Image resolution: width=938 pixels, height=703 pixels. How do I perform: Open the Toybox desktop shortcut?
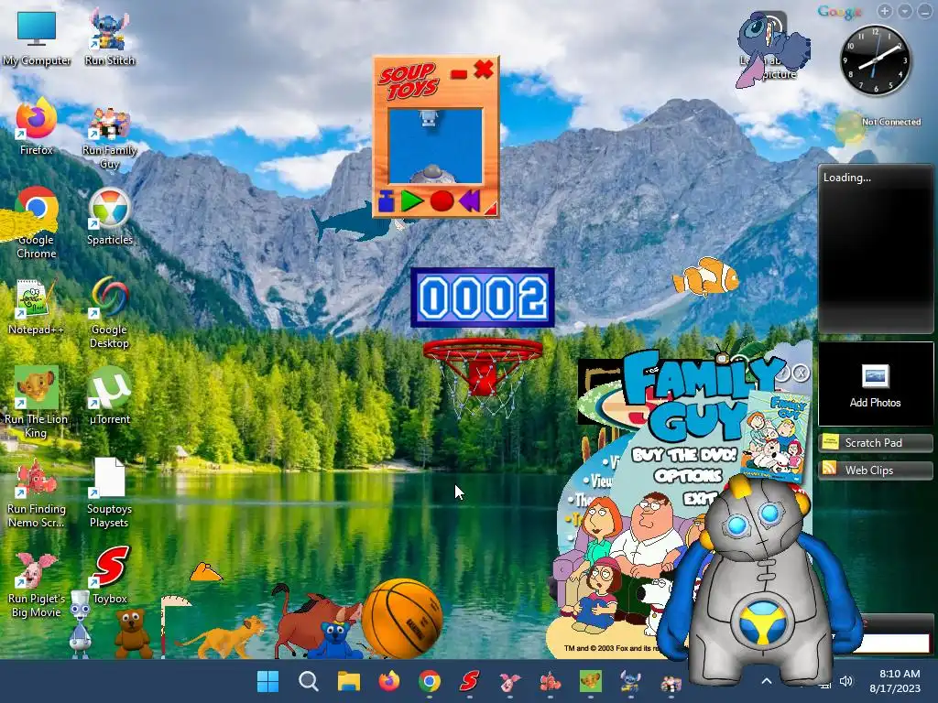point(110,575)
